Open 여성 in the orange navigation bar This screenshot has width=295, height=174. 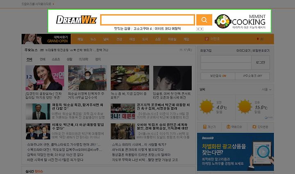click(x=132, y=39)
